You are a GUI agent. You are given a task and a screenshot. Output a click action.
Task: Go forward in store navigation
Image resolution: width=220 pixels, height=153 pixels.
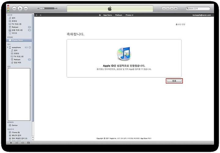point(41,15)
